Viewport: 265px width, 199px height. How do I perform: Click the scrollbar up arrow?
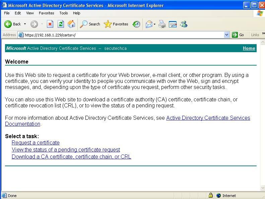pyautogui.click(x=263, y=42)
